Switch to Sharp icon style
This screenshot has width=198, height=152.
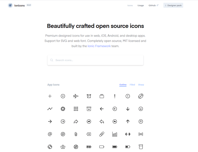tap(141, 85)
